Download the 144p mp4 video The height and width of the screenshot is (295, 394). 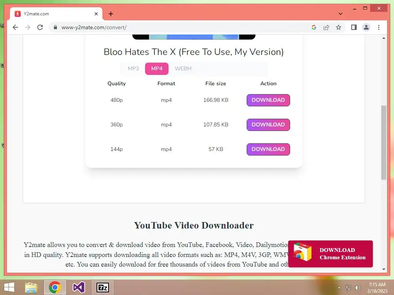pos(268,149)
